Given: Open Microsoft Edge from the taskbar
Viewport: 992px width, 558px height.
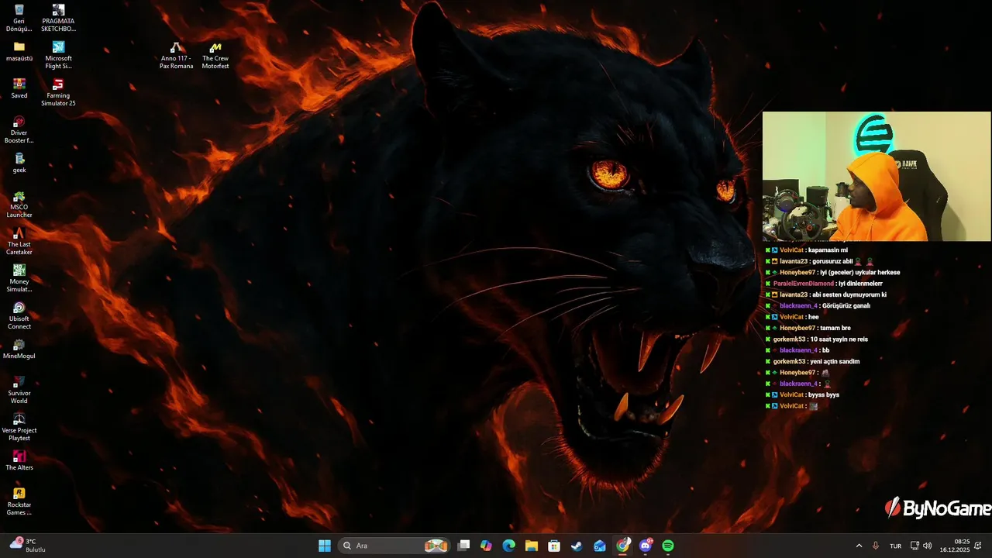Looking at the screenshot, I should [x=508, y=546].
